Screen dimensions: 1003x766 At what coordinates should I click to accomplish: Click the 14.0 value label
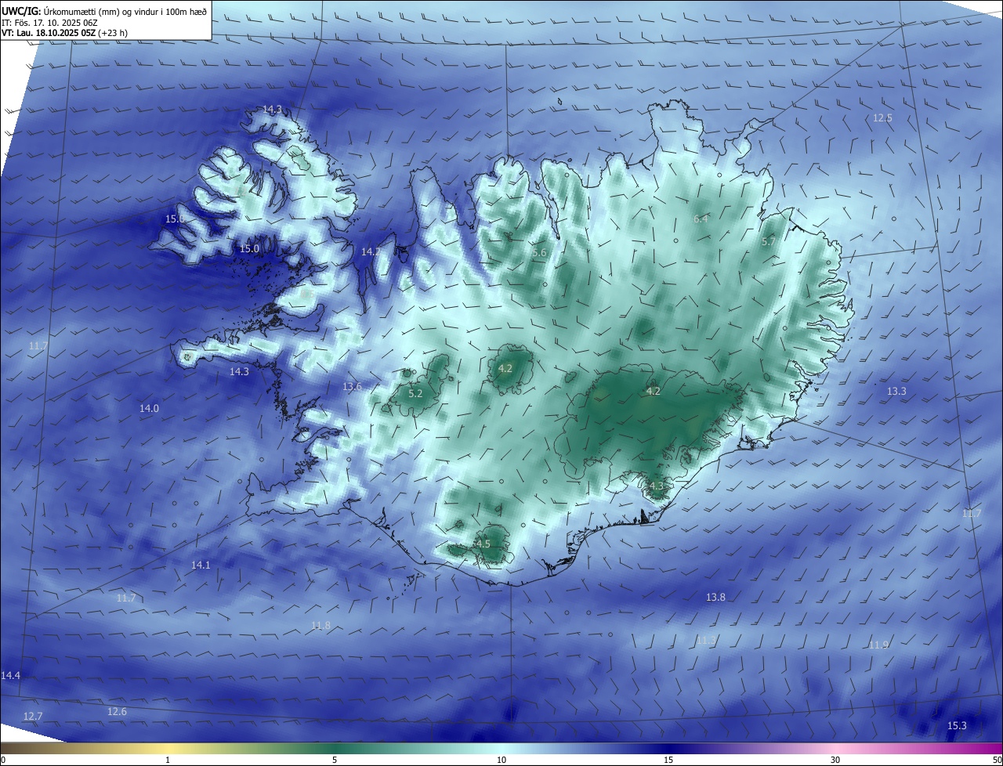coord(149,408)
